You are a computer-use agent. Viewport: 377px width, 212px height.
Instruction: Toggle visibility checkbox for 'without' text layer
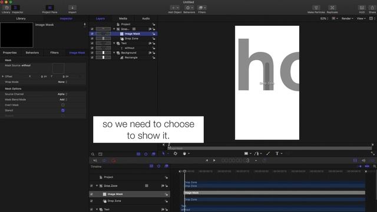click(92, 48)
